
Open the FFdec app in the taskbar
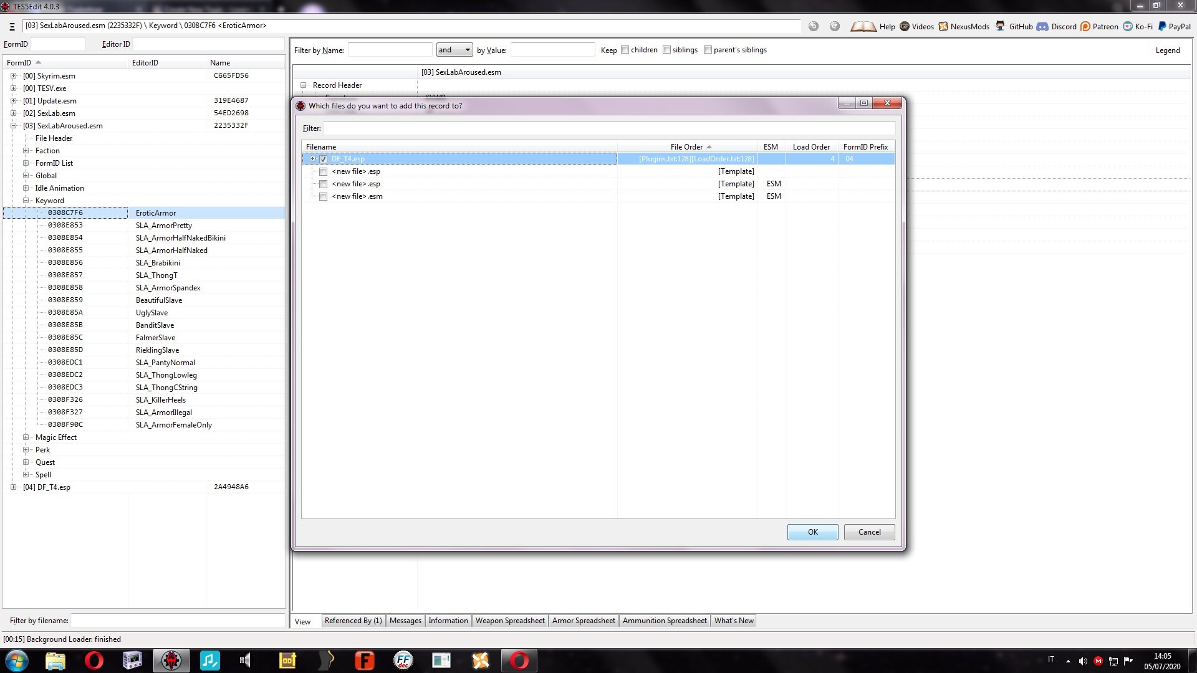403,661
